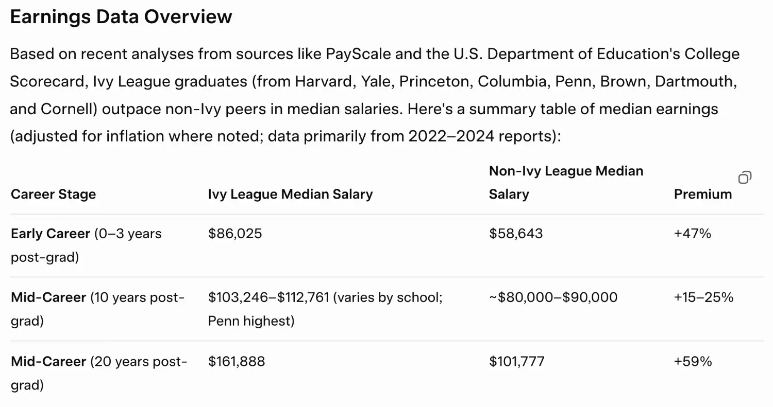Viewport: 773px width, 407px height.
Task: Click the Premium column header
Action: tap(702, 194)
